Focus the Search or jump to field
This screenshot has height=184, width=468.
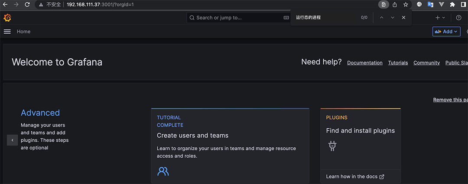[239, 18]
